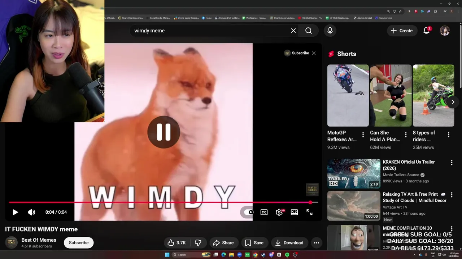Open Microsoft Edge from the taskbar
The width and height of the screenshot is (462, 259).
(223, 255)
